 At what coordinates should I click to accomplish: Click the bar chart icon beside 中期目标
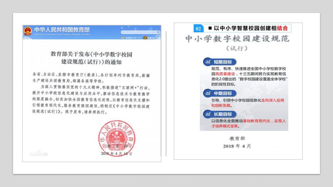(208, 93)
